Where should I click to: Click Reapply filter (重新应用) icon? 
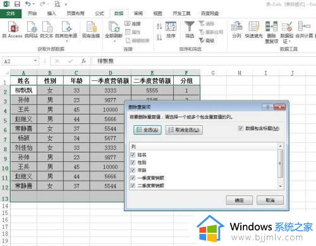(x=211, y=32)
